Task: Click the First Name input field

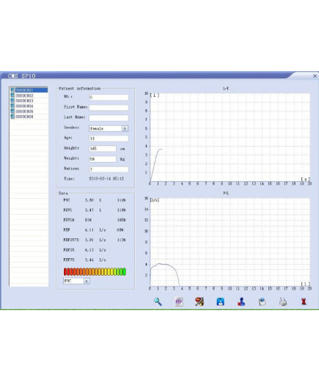Action: click(109, 108)
